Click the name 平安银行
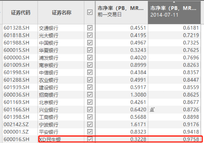Screen dimensions: 204x143 pyautogui.click(x=48, y=132)
